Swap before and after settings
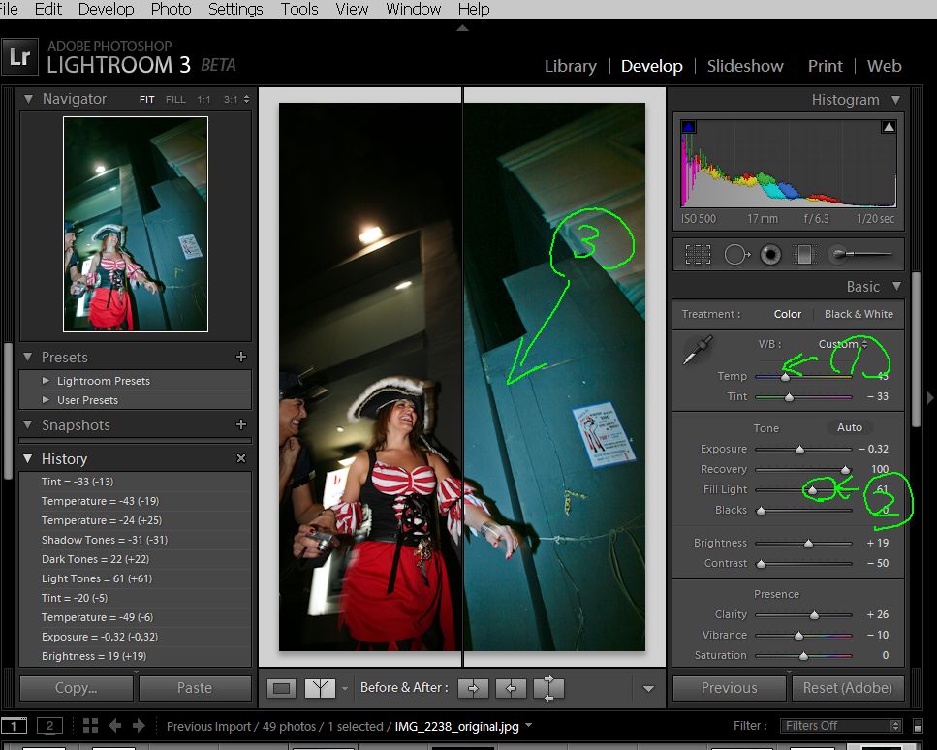 click(548, 688)
